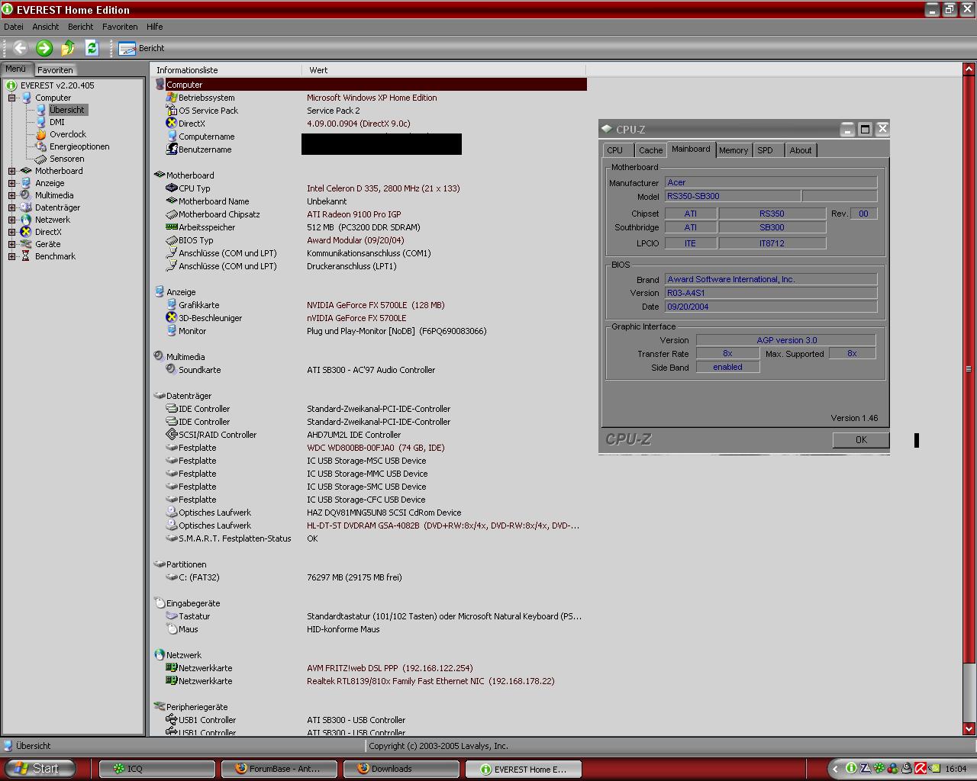The width and height of the screenshot is (977, 781).
Task: Click the Grafikkarte row icon
Action: tap(172, 304)
